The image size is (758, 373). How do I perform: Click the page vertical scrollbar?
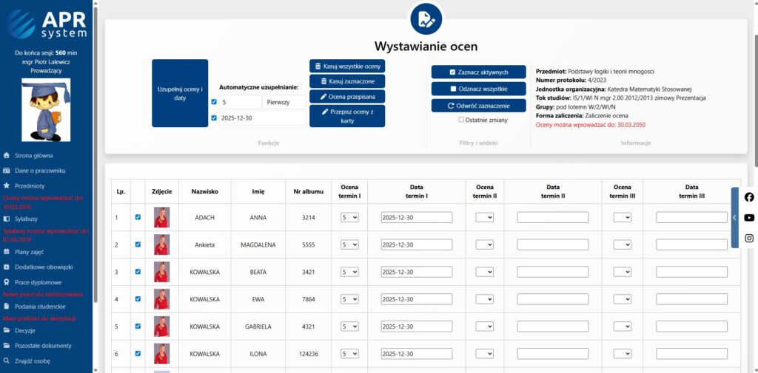coord(754,89)
